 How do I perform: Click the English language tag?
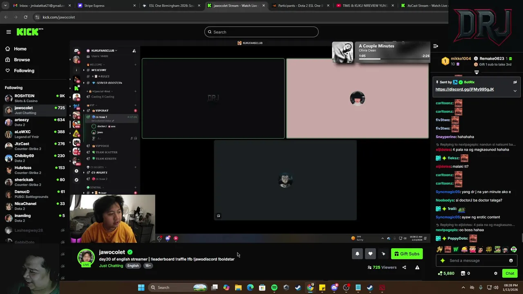pyautogui.click(x=133, y=266)
